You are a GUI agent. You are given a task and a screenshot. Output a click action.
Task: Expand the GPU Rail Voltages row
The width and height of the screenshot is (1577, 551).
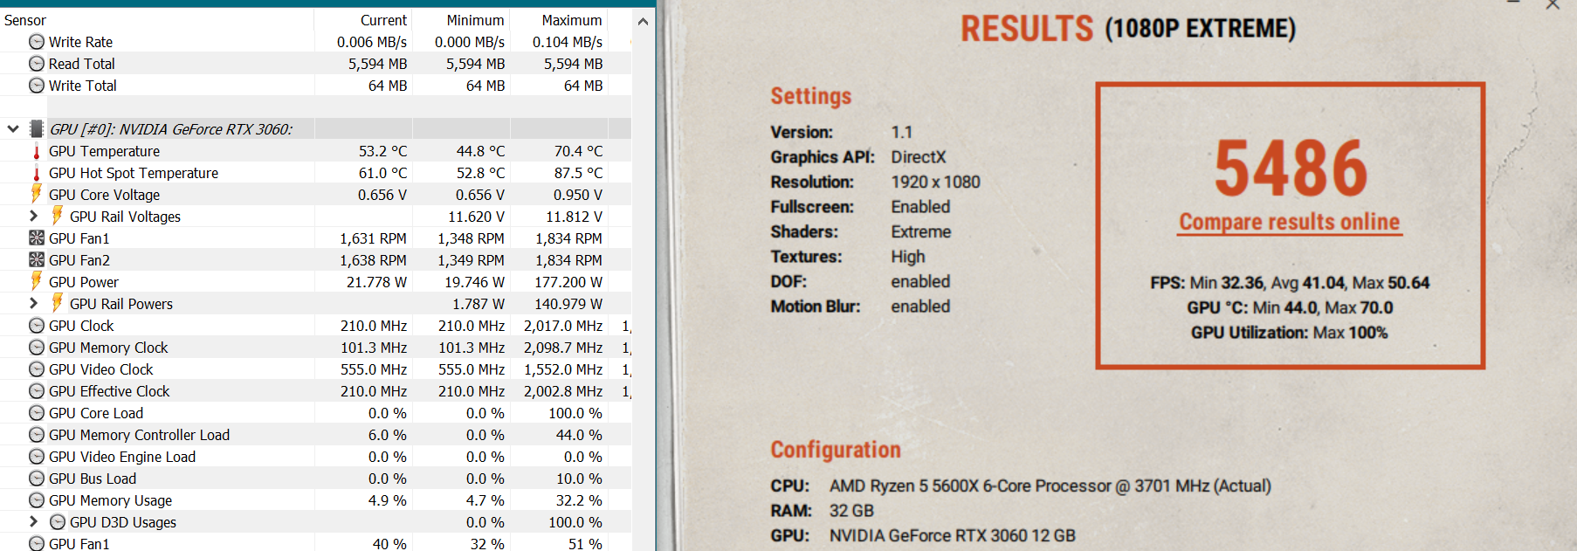click(34, 216)
